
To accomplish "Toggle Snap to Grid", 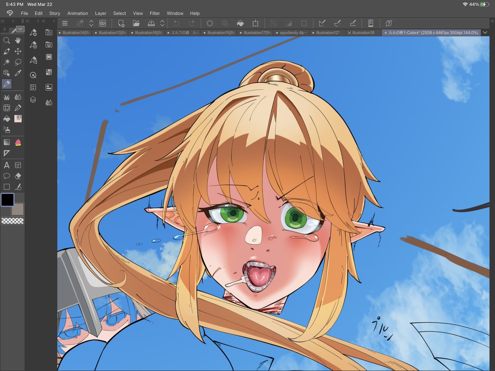I will click(353, 23).
